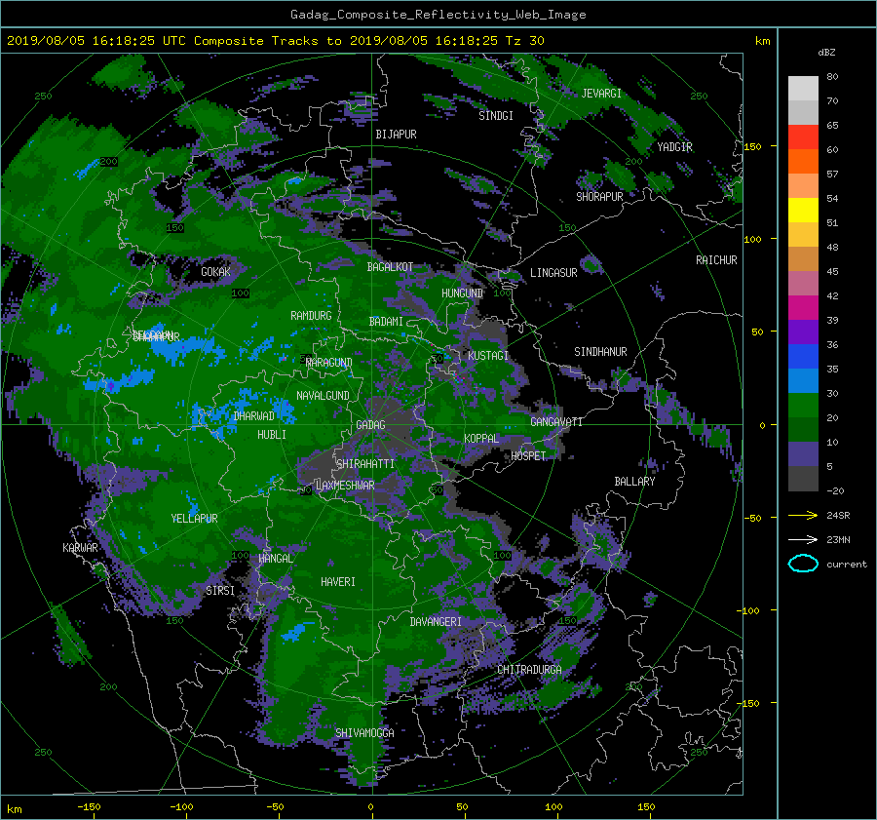Click the BALLARY city label
The width and height of the screenshot is (877, 820).
tap(634, 482)
